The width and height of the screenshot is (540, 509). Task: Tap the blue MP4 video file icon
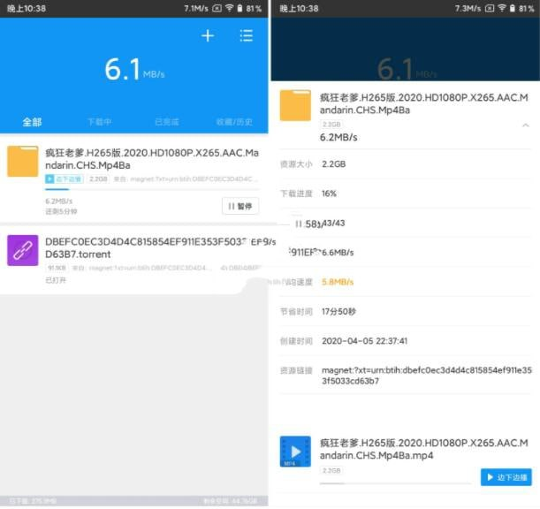295,451
